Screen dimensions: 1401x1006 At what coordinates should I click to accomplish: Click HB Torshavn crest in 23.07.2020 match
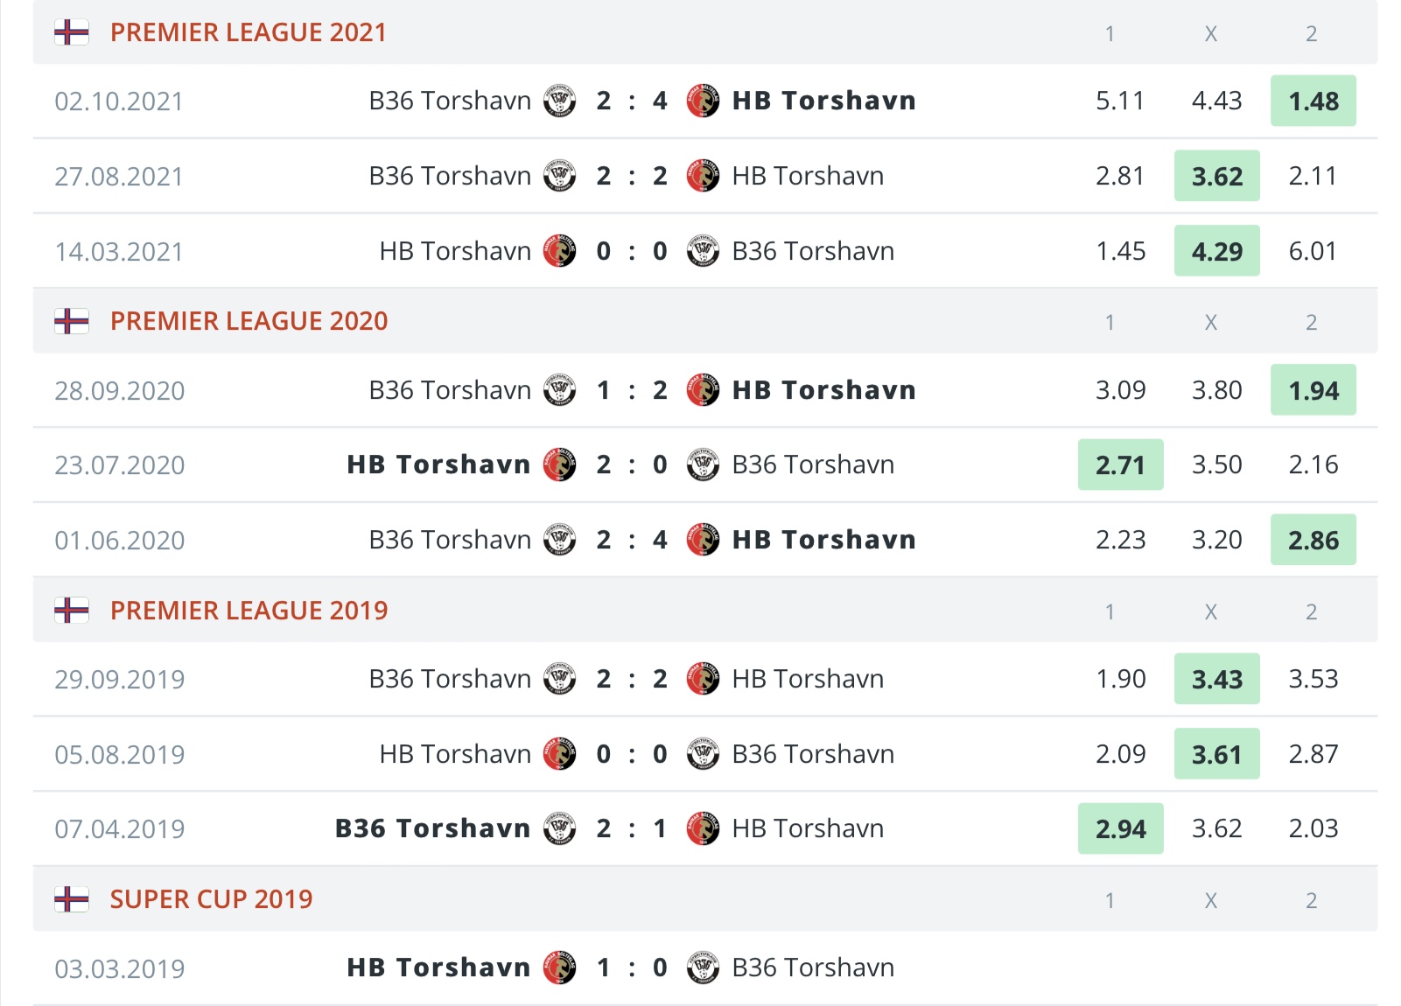560,465
